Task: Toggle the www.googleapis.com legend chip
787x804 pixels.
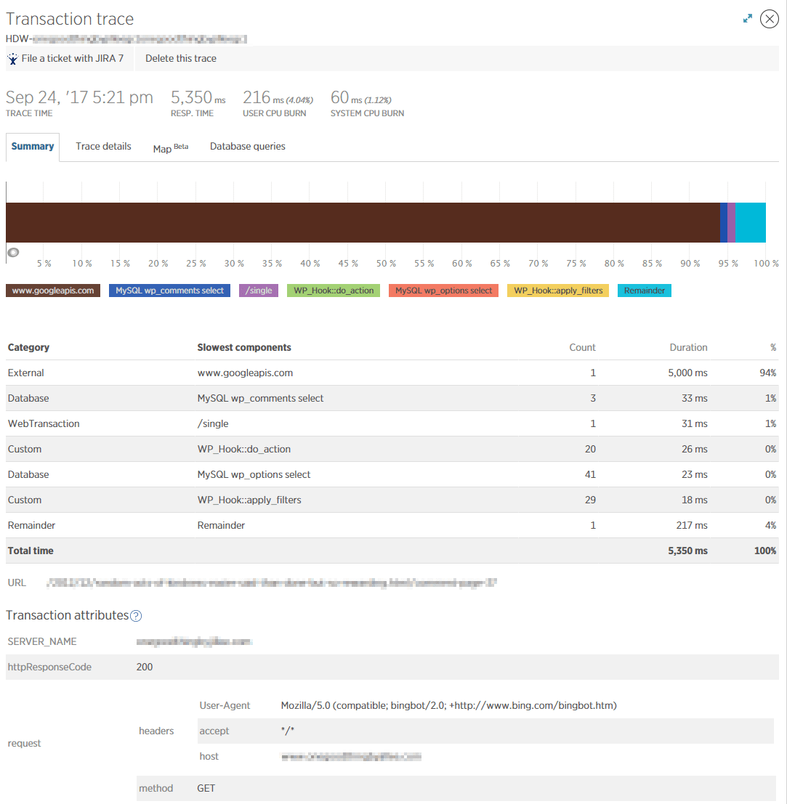Action: pos(52,290)
